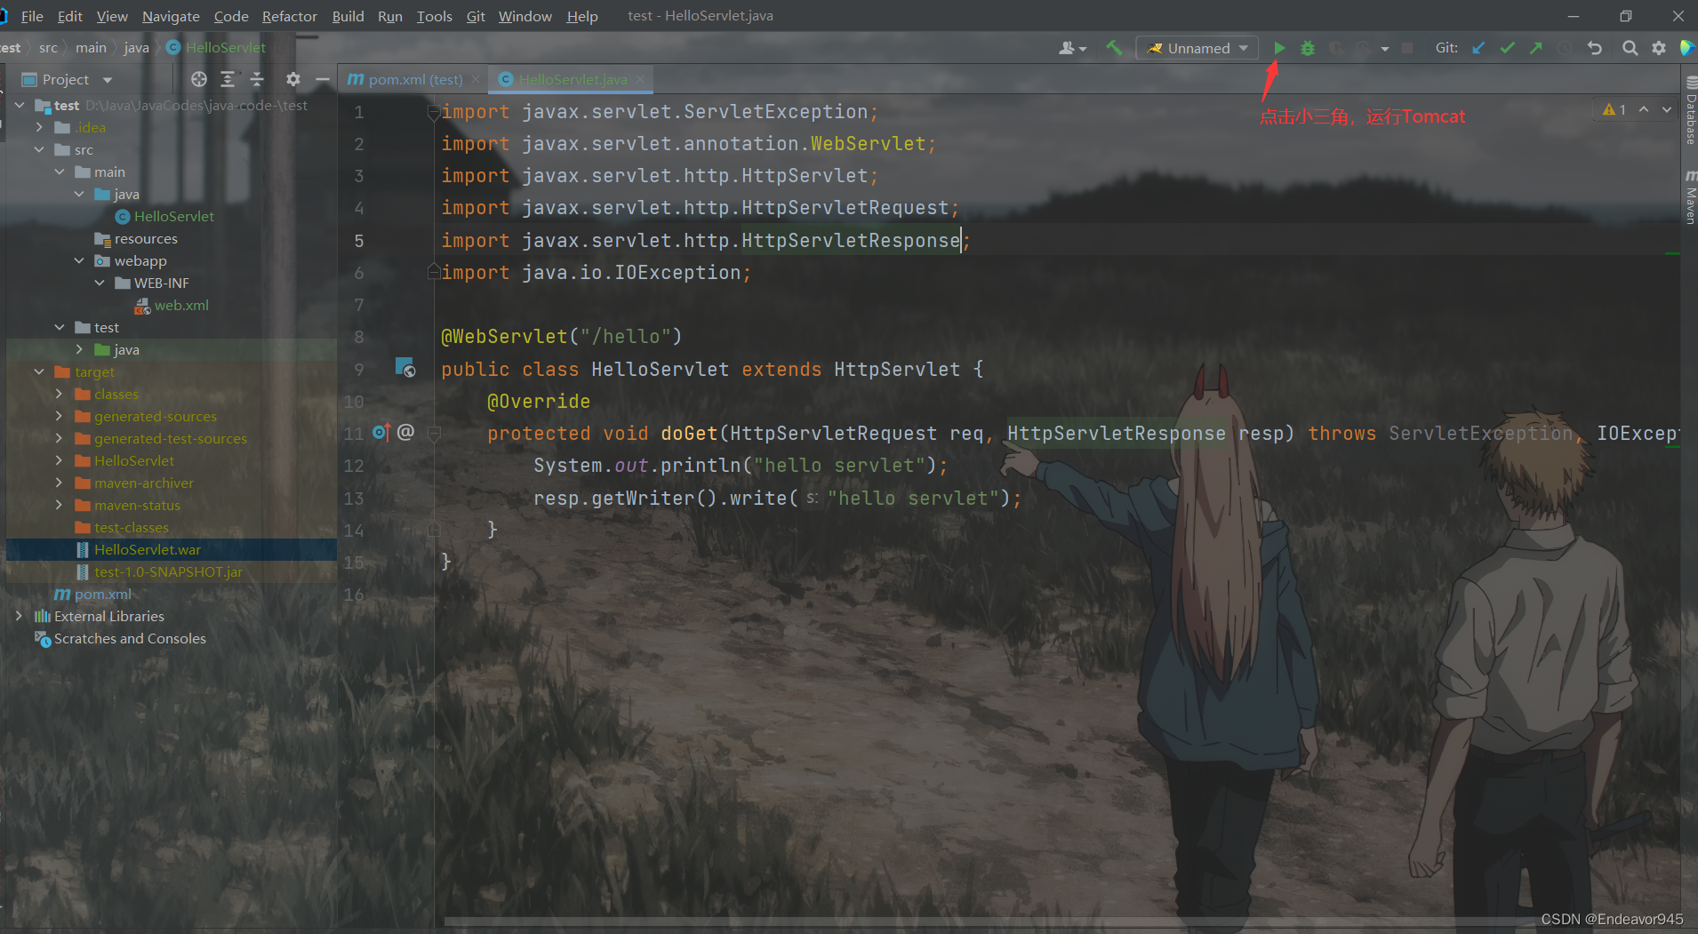Select opened file with the target icon

(x=199, y=79)
